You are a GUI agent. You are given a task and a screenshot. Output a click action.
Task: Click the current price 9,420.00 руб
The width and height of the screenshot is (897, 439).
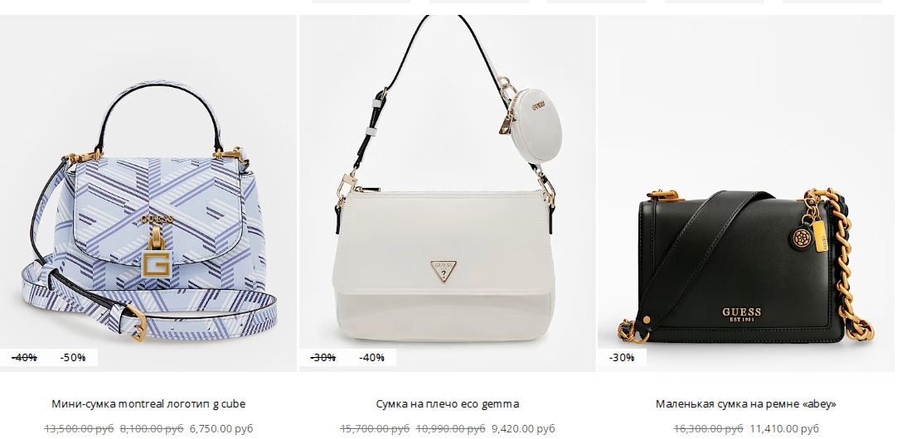click(x=523, y=428)
